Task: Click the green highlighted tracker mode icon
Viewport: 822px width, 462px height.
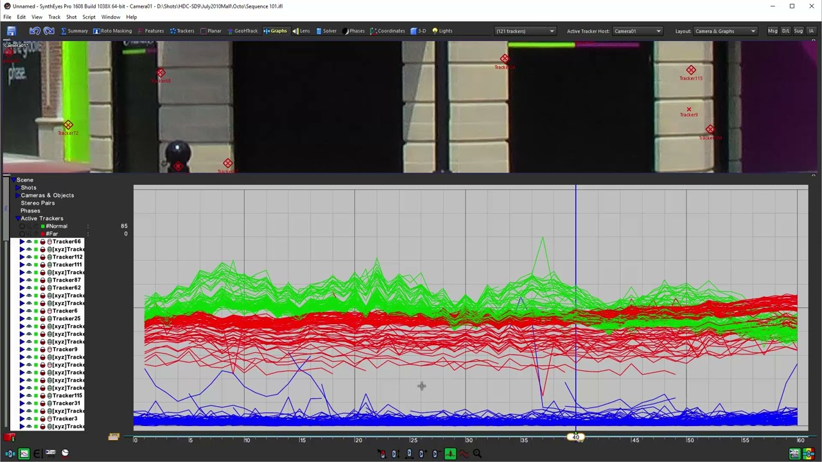Action: point(450,454)
